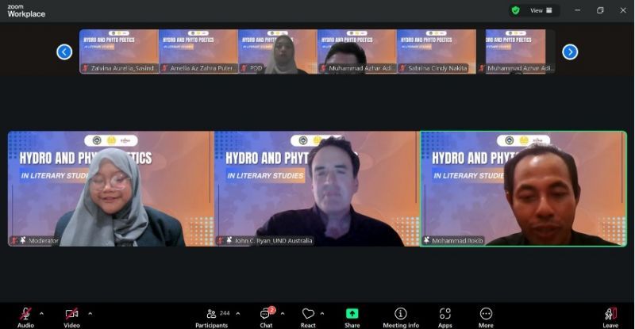Click the green encryption shield icon
This screenshot has height=329, width=635.
[515, 10]
